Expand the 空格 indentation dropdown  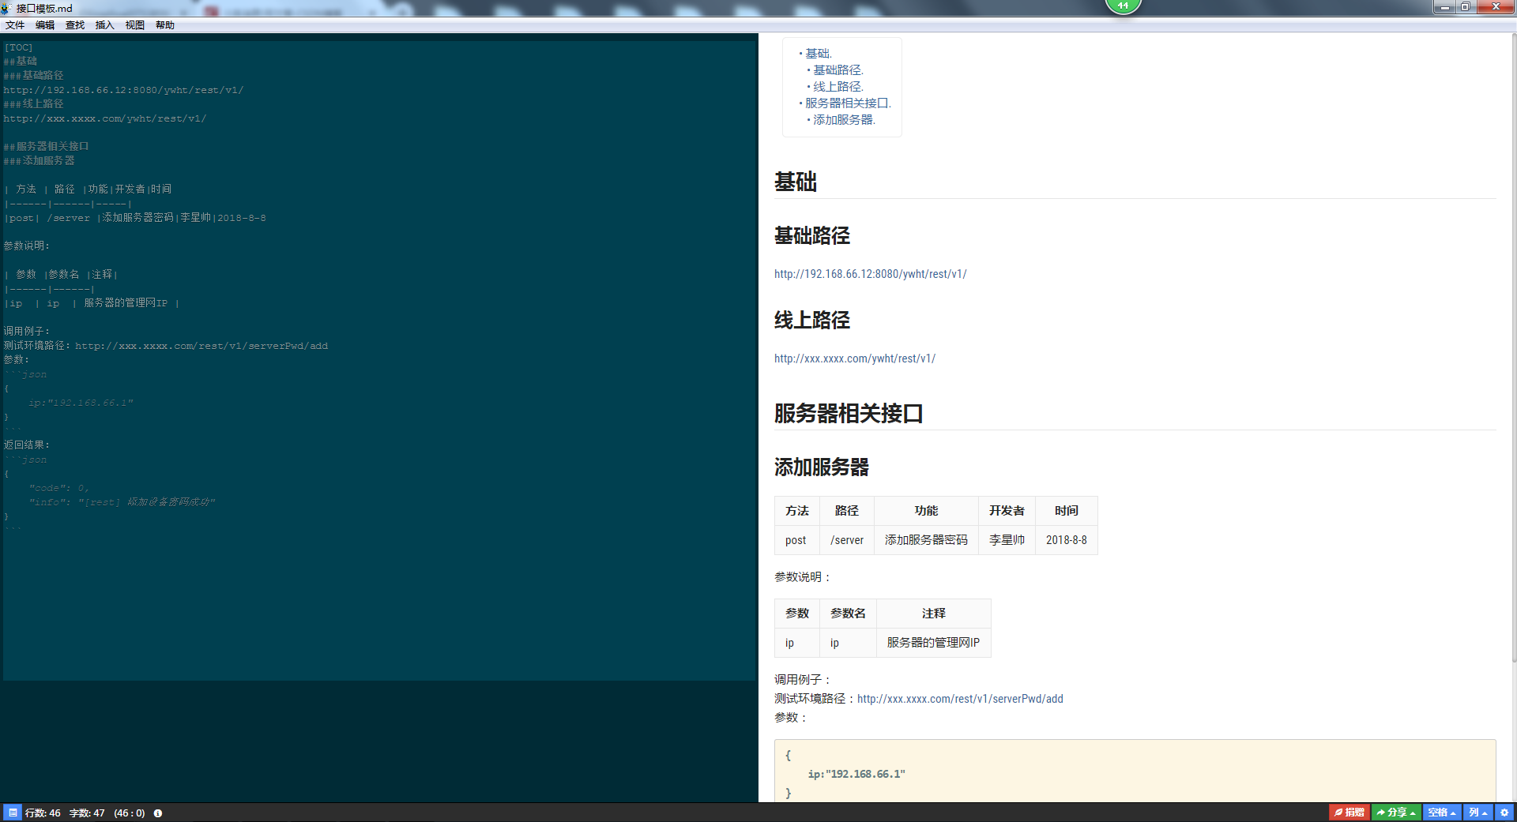pyautogui.click(x=1442, y=813)
